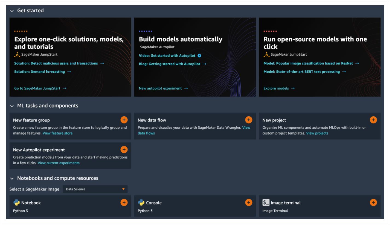This screenshot has width=392, height=228.
Task: Click plus icon on Notebook card
Action: click(x=124, y=203)
